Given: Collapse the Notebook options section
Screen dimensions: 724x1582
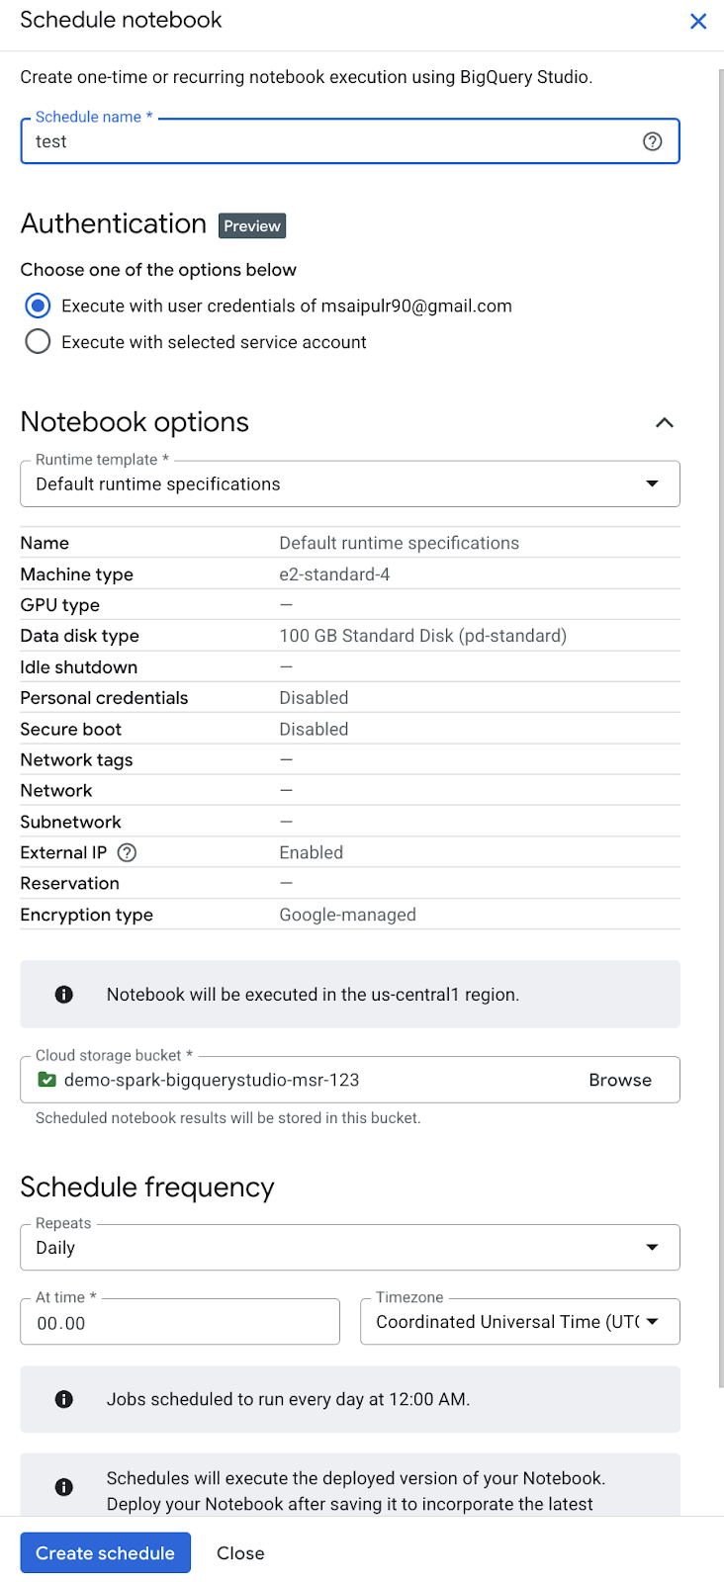Looking at the screenshot, I should 664,423.
